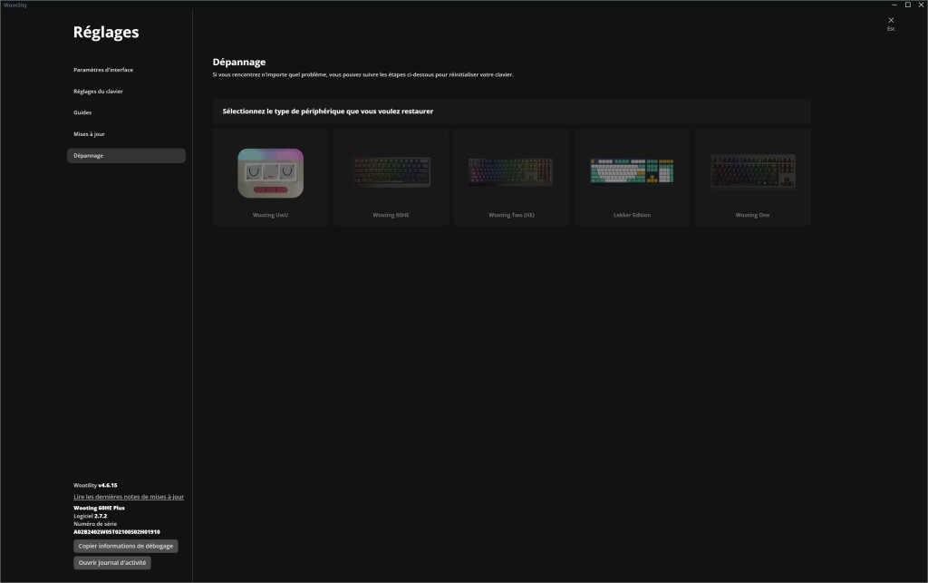The image size is (928, 583).
Task: Close settings with the Esc X icon
Action: click(891, 23)
